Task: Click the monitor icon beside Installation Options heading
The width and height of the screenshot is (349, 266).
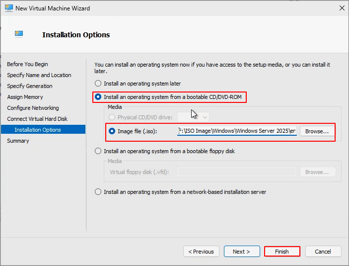Action: [19, 34]
